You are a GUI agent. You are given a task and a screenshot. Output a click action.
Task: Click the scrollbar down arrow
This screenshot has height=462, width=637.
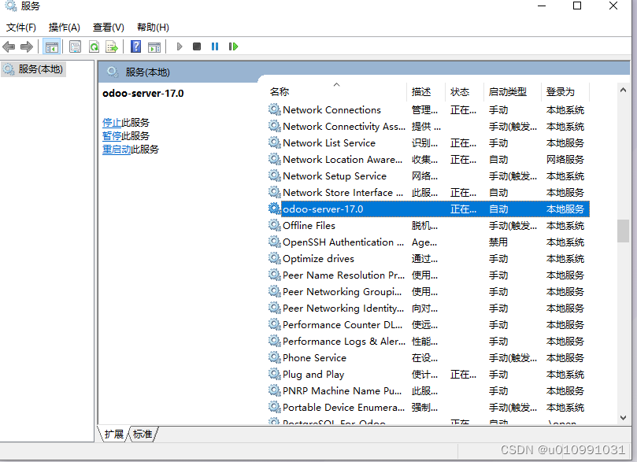click(623, 418)
